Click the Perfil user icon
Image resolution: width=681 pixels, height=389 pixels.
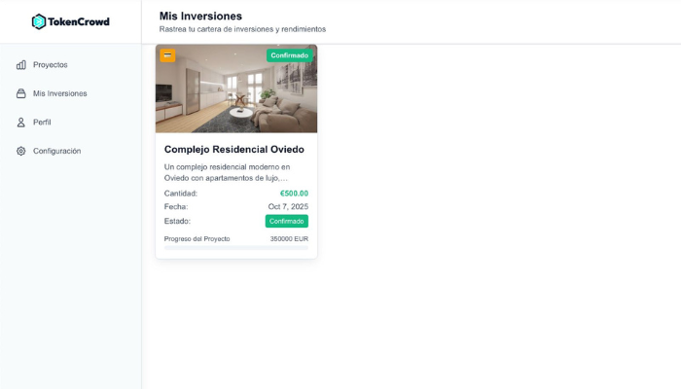[x=20, y=122]
